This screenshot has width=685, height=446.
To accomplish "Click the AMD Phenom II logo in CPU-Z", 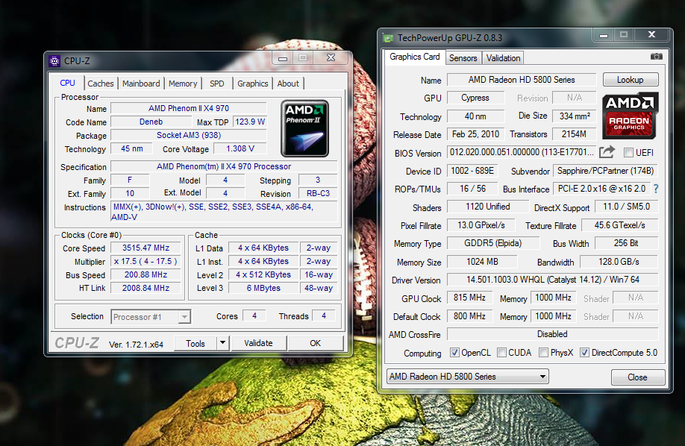I will [x=304, y=128].
